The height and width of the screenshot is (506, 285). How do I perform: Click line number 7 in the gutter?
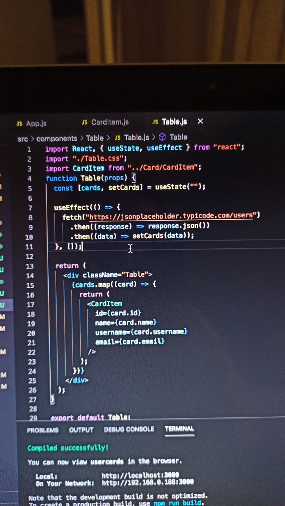(30, 208)
